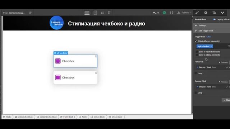Click the canvas heading text
This screenshot has height=129, width=230.
[106, 24]
